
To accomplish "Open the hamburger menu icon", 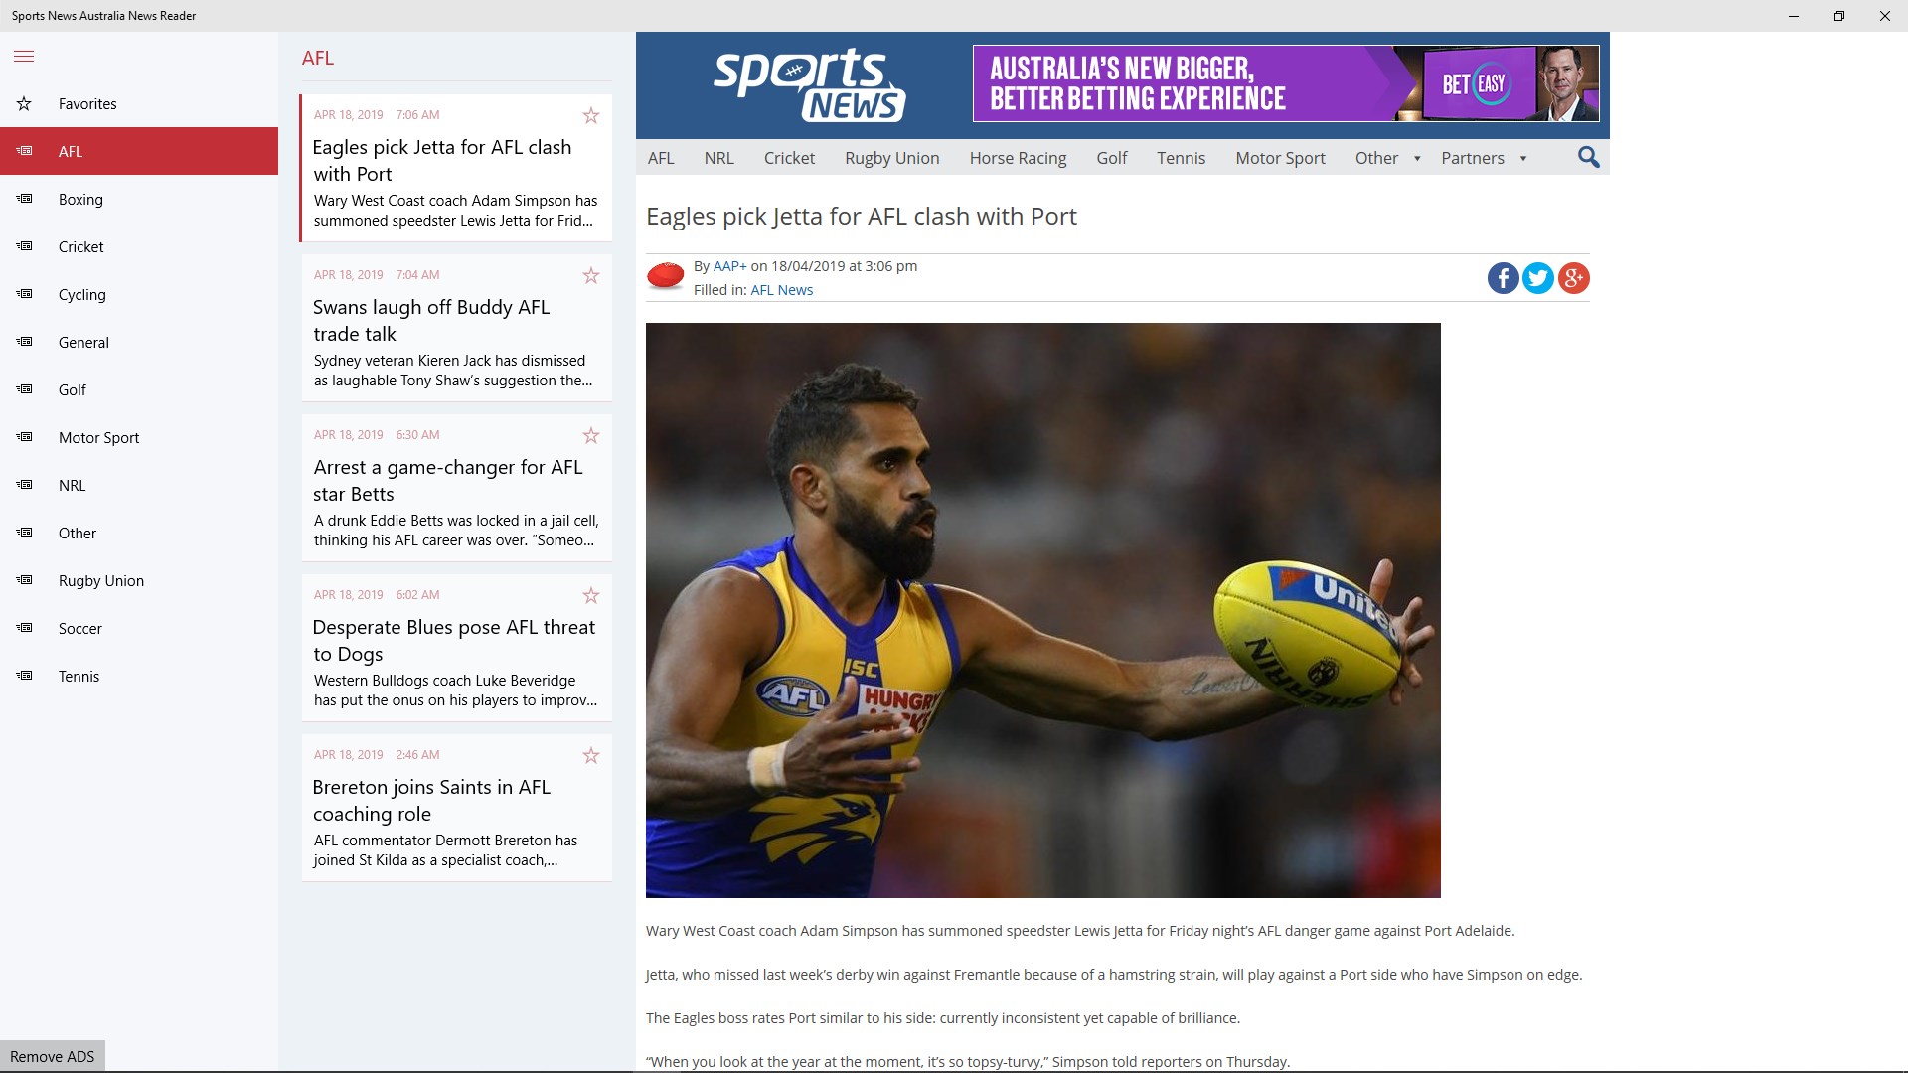I will coord(24,57).
